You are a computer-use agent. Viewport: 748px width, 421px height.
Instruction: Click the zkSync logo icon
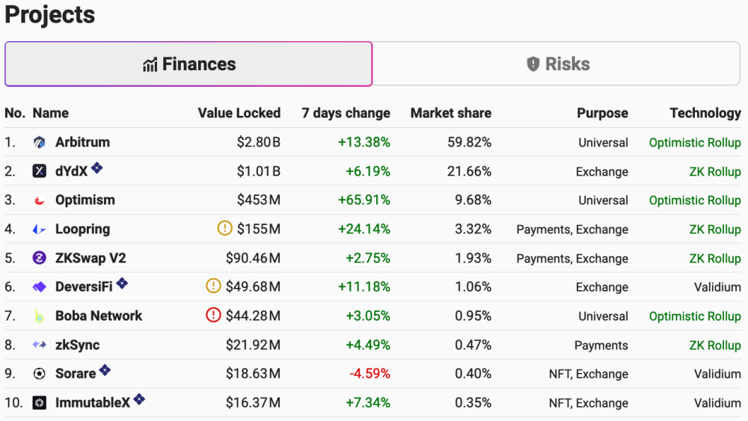point(39,345)
